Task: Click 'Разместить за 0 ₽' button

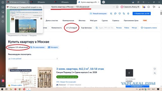Action: (141, 13)
